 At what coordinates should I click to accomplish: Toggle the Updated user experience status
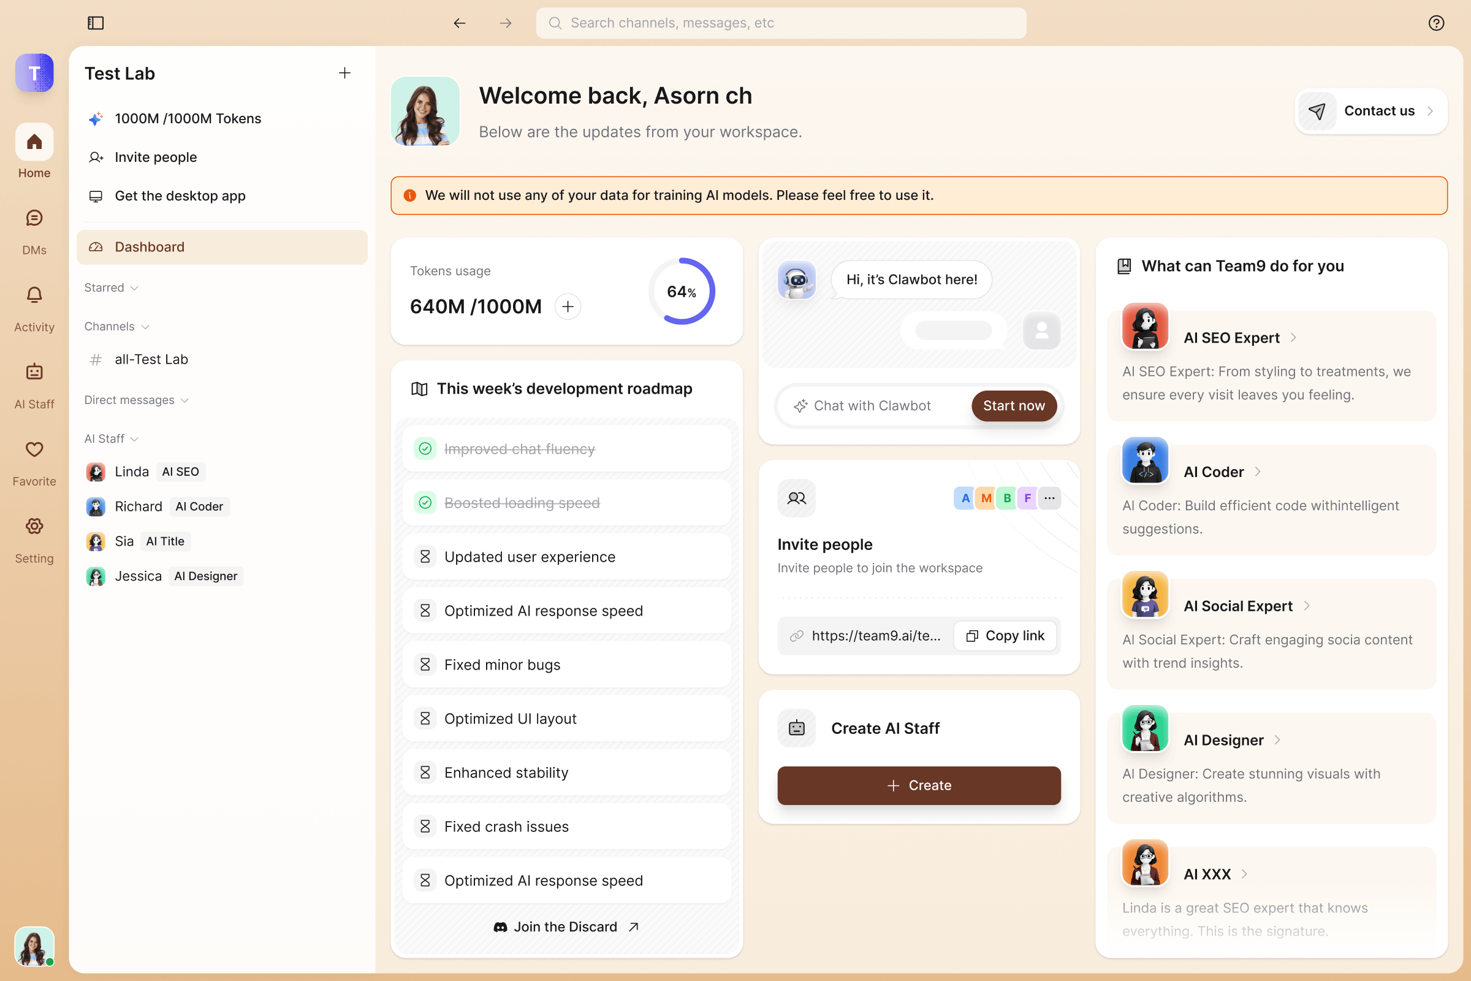pos(425,557)
